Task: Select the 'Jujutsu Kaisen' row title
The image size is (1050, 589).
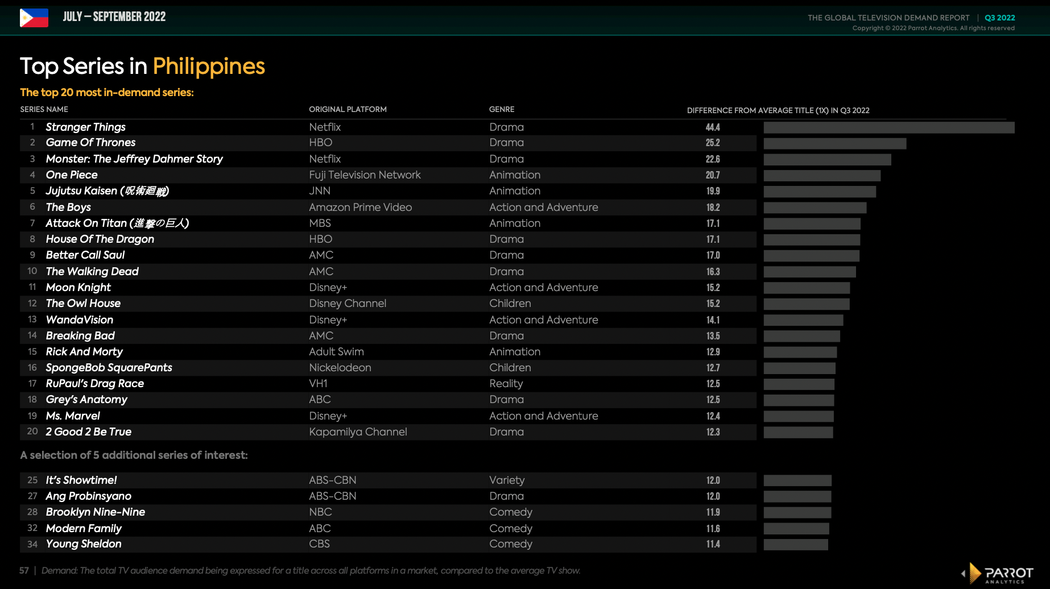Action: coord(108,191)
